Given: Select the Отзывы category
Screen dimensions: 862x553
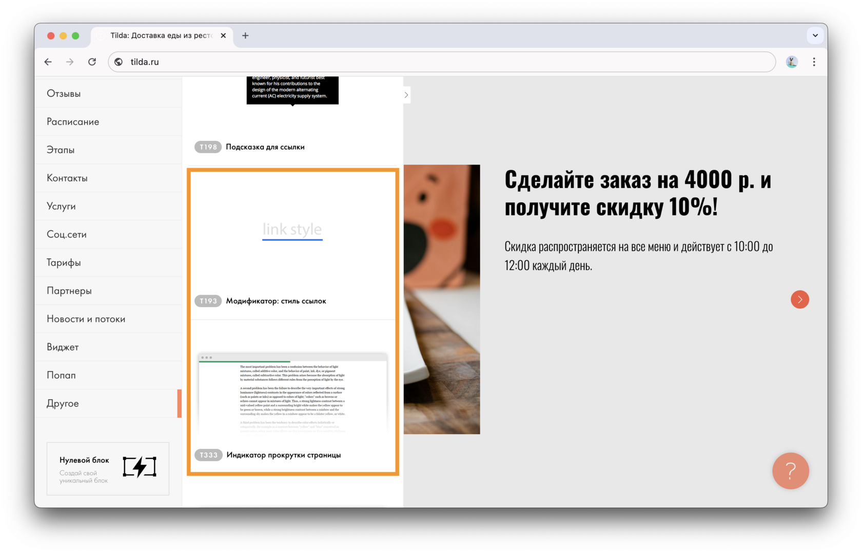Looking at the screenshot, I should point(64,94).
